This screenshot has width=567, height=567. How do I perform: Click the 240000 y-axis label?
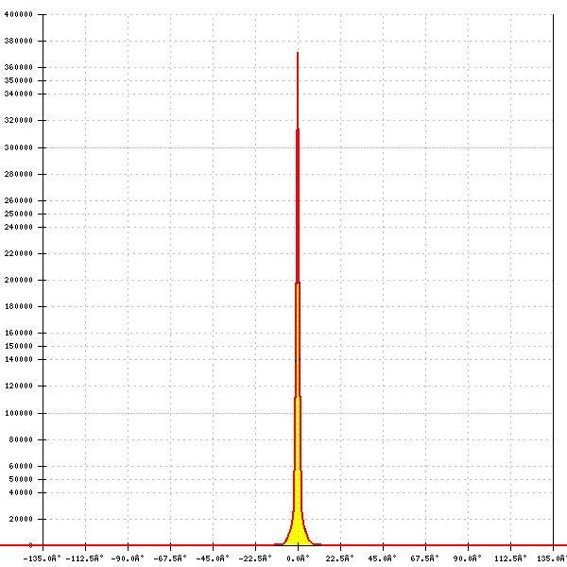[19, 227]
